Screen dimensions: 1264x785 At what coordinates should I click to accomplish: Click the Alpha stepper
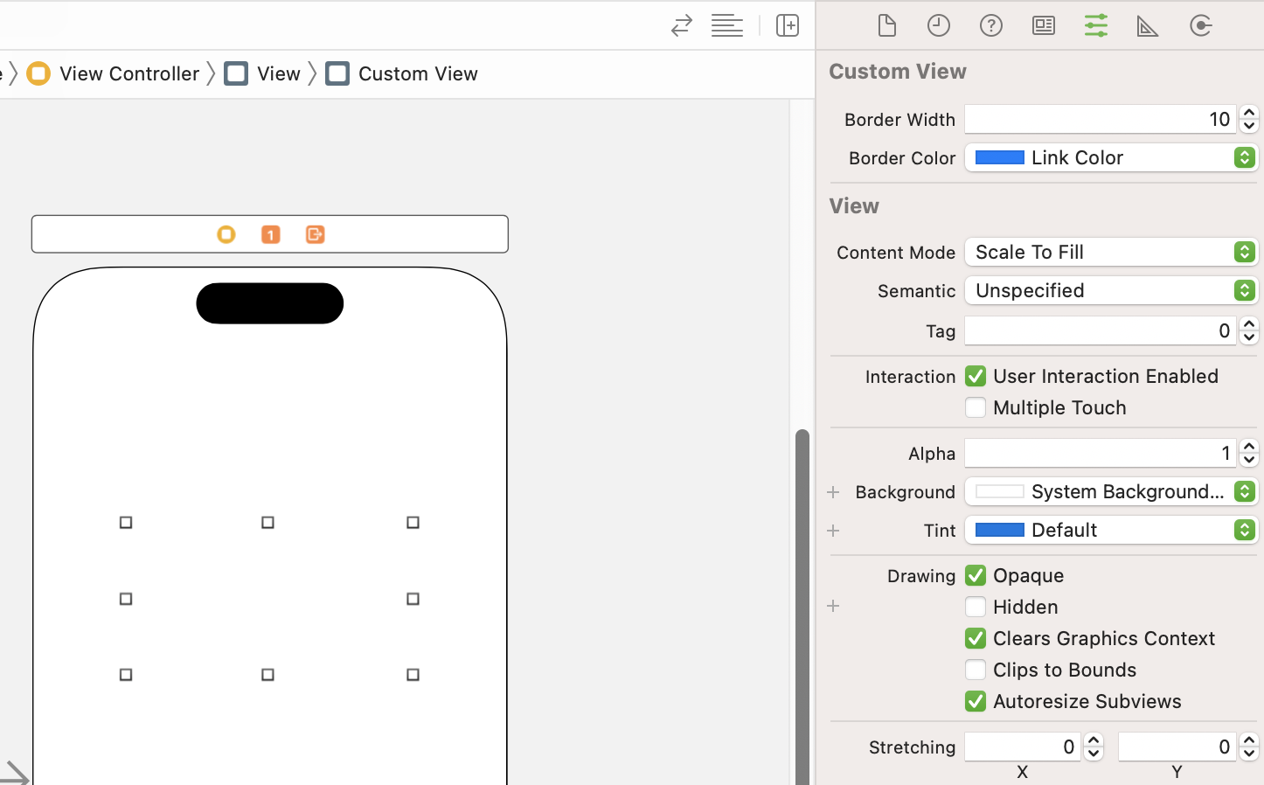tap(1249, 454)
